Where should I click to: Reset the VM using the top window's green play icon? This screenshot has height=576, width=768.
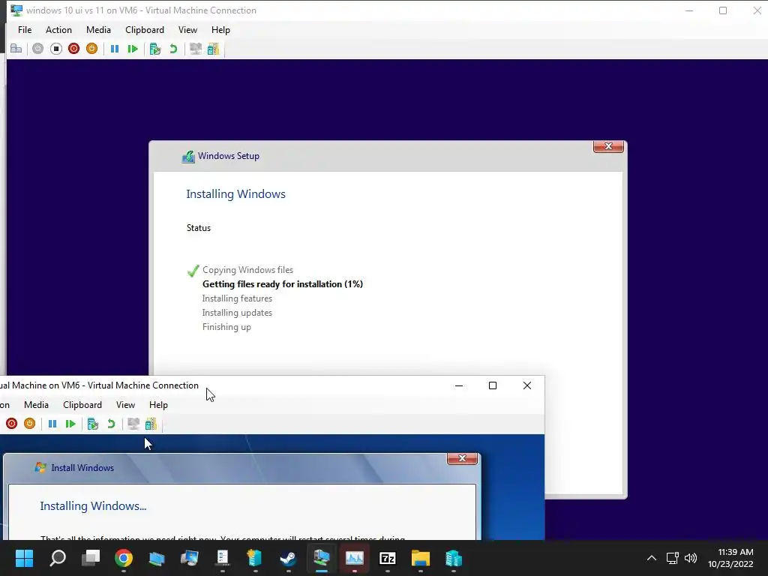(132, 49)
